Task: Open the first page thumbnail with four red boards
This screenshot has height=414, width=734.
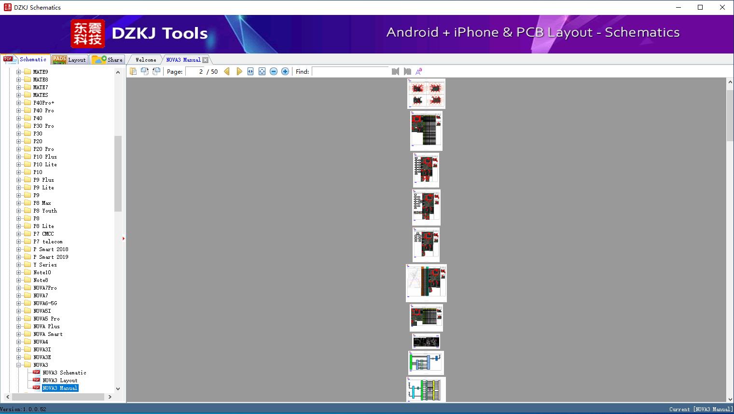Action: 426,93
